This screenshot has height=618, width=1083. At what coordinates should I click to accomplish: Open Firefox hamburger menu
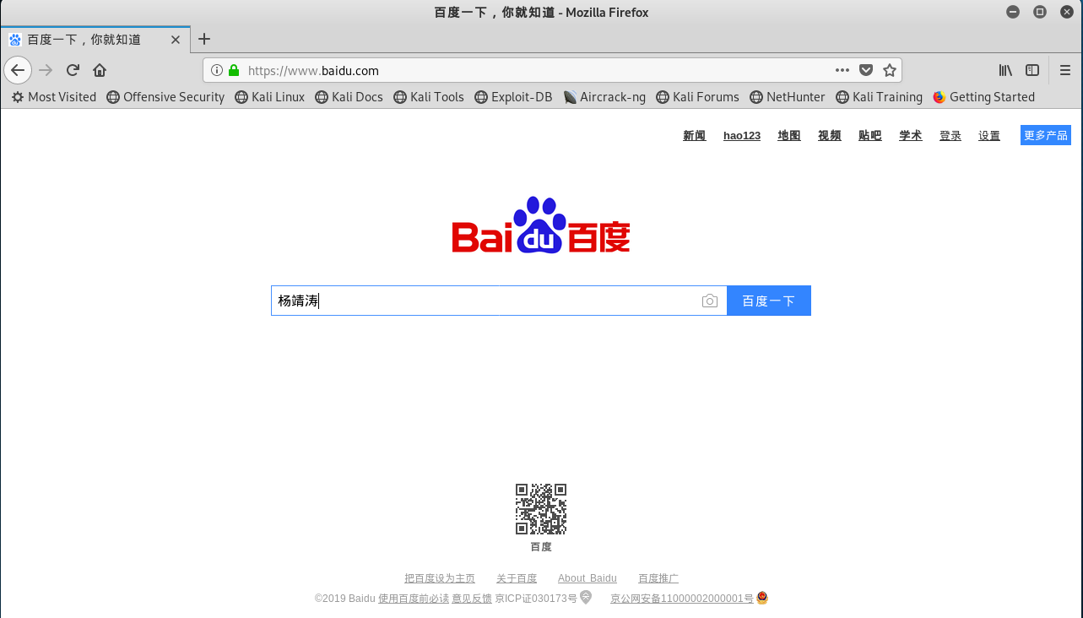pos(1065,70)
